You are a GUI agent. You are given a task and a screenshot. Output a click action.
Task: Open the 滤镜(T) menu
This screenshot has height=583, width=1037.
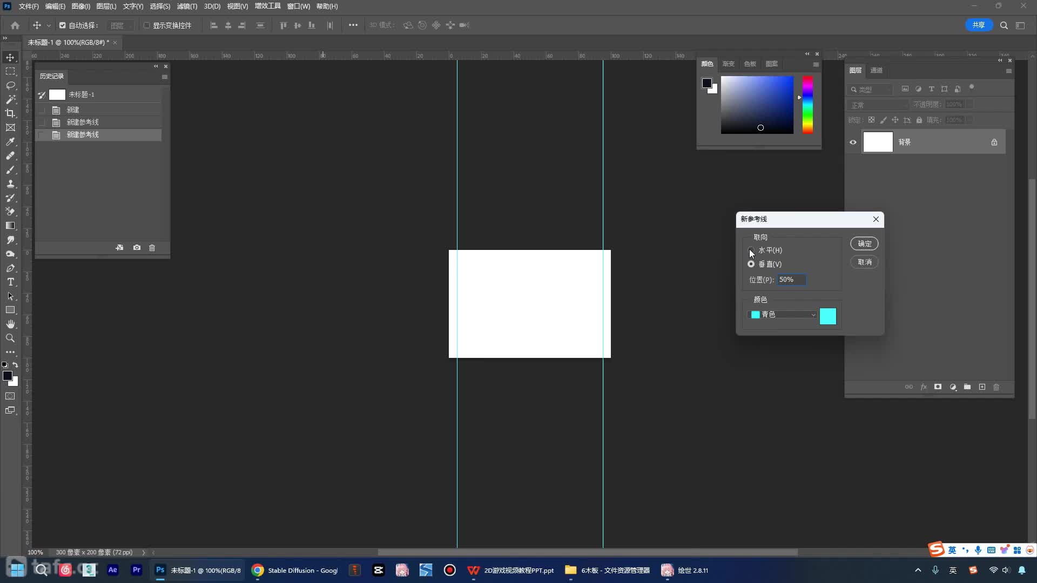pyautogui.click(x=187, y=6)
